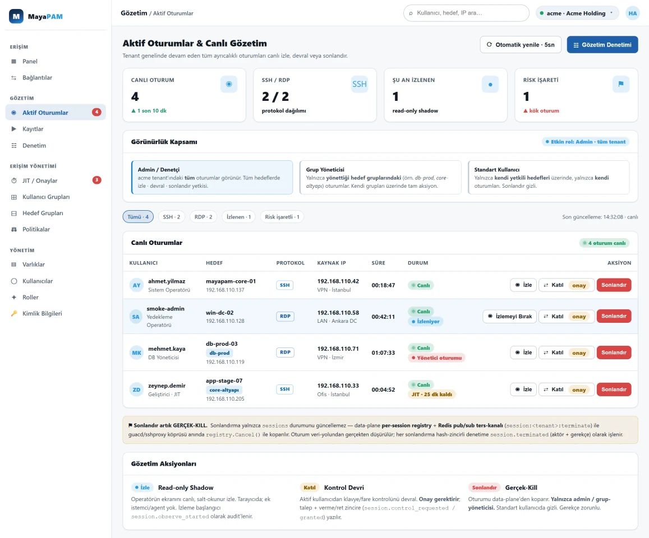Viewport: 649px width, 538px height.
Task: Click the HA user avatar
Action: 632,13
